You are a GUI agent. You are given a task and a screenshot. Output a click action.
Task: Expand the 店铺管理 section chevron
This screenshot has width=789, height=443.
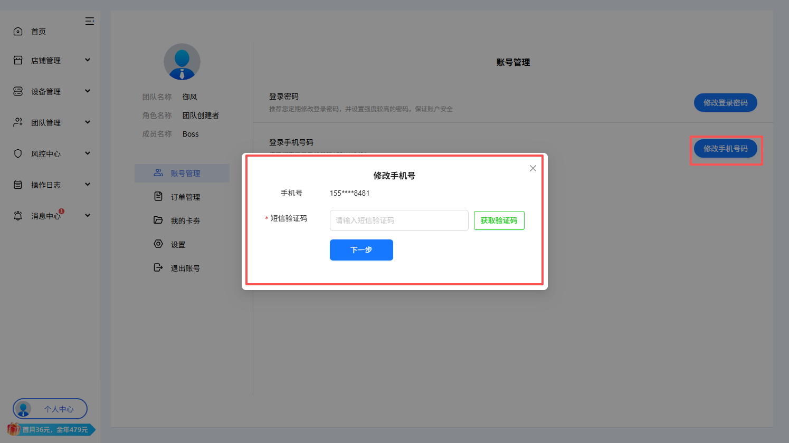pos(88,60)
